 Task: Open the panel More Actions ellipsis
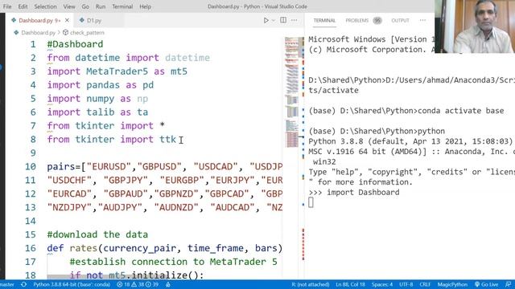(422, 20)
